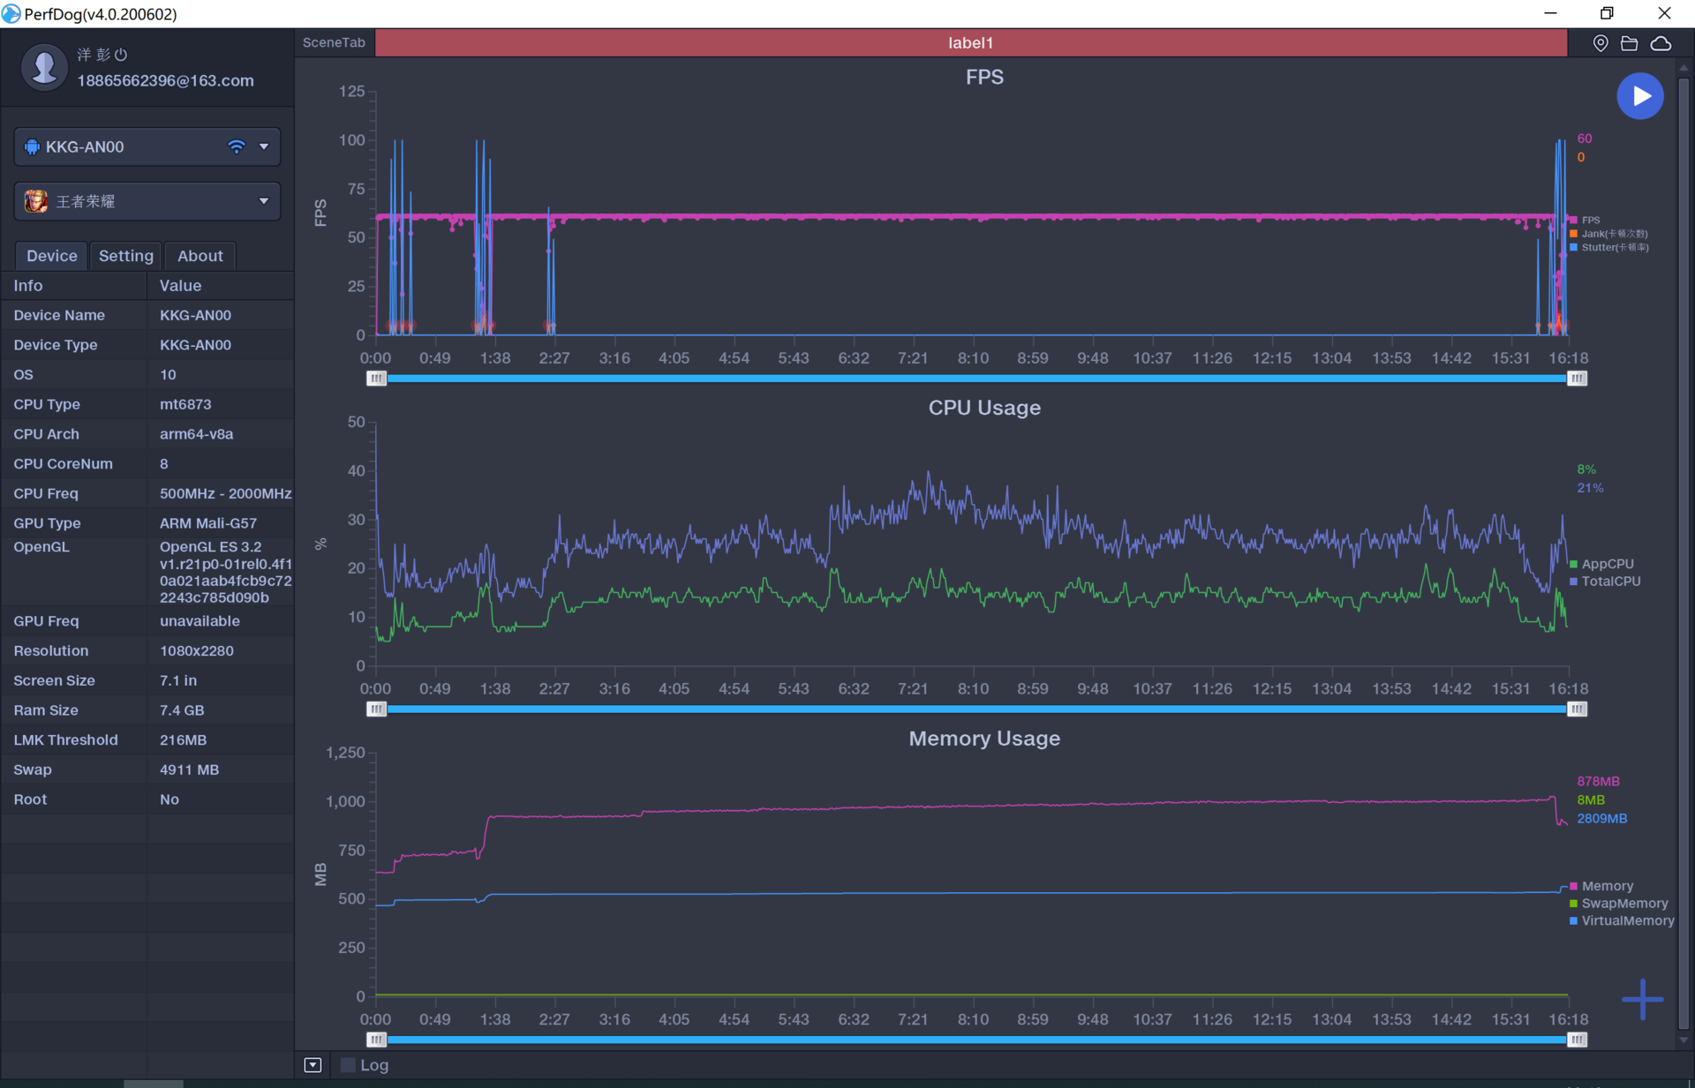Expand the KKG-AN00 device dropdown
Screen dimensions: 1695x1088
pos(263,146)
